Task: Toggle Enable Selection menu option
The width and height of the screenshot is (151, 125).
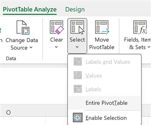Action: [x=104, y=118]
